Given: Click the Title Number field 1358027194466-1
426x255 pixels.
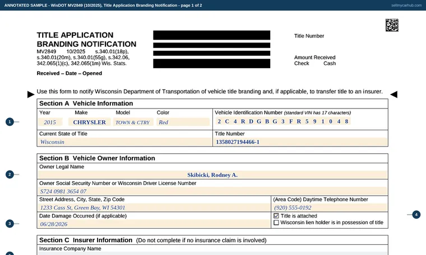Looking at the screenshot, I should point(300,142).
